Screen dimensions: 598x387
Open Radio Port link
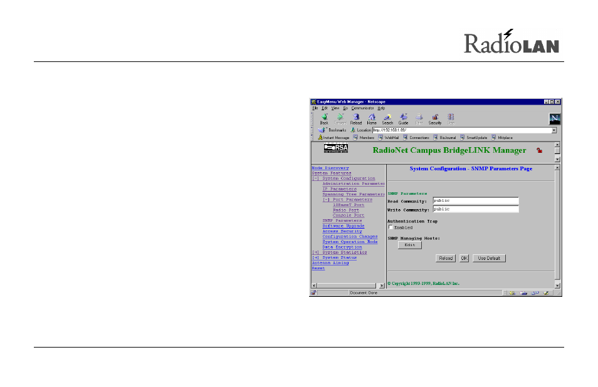click(346, 210)
